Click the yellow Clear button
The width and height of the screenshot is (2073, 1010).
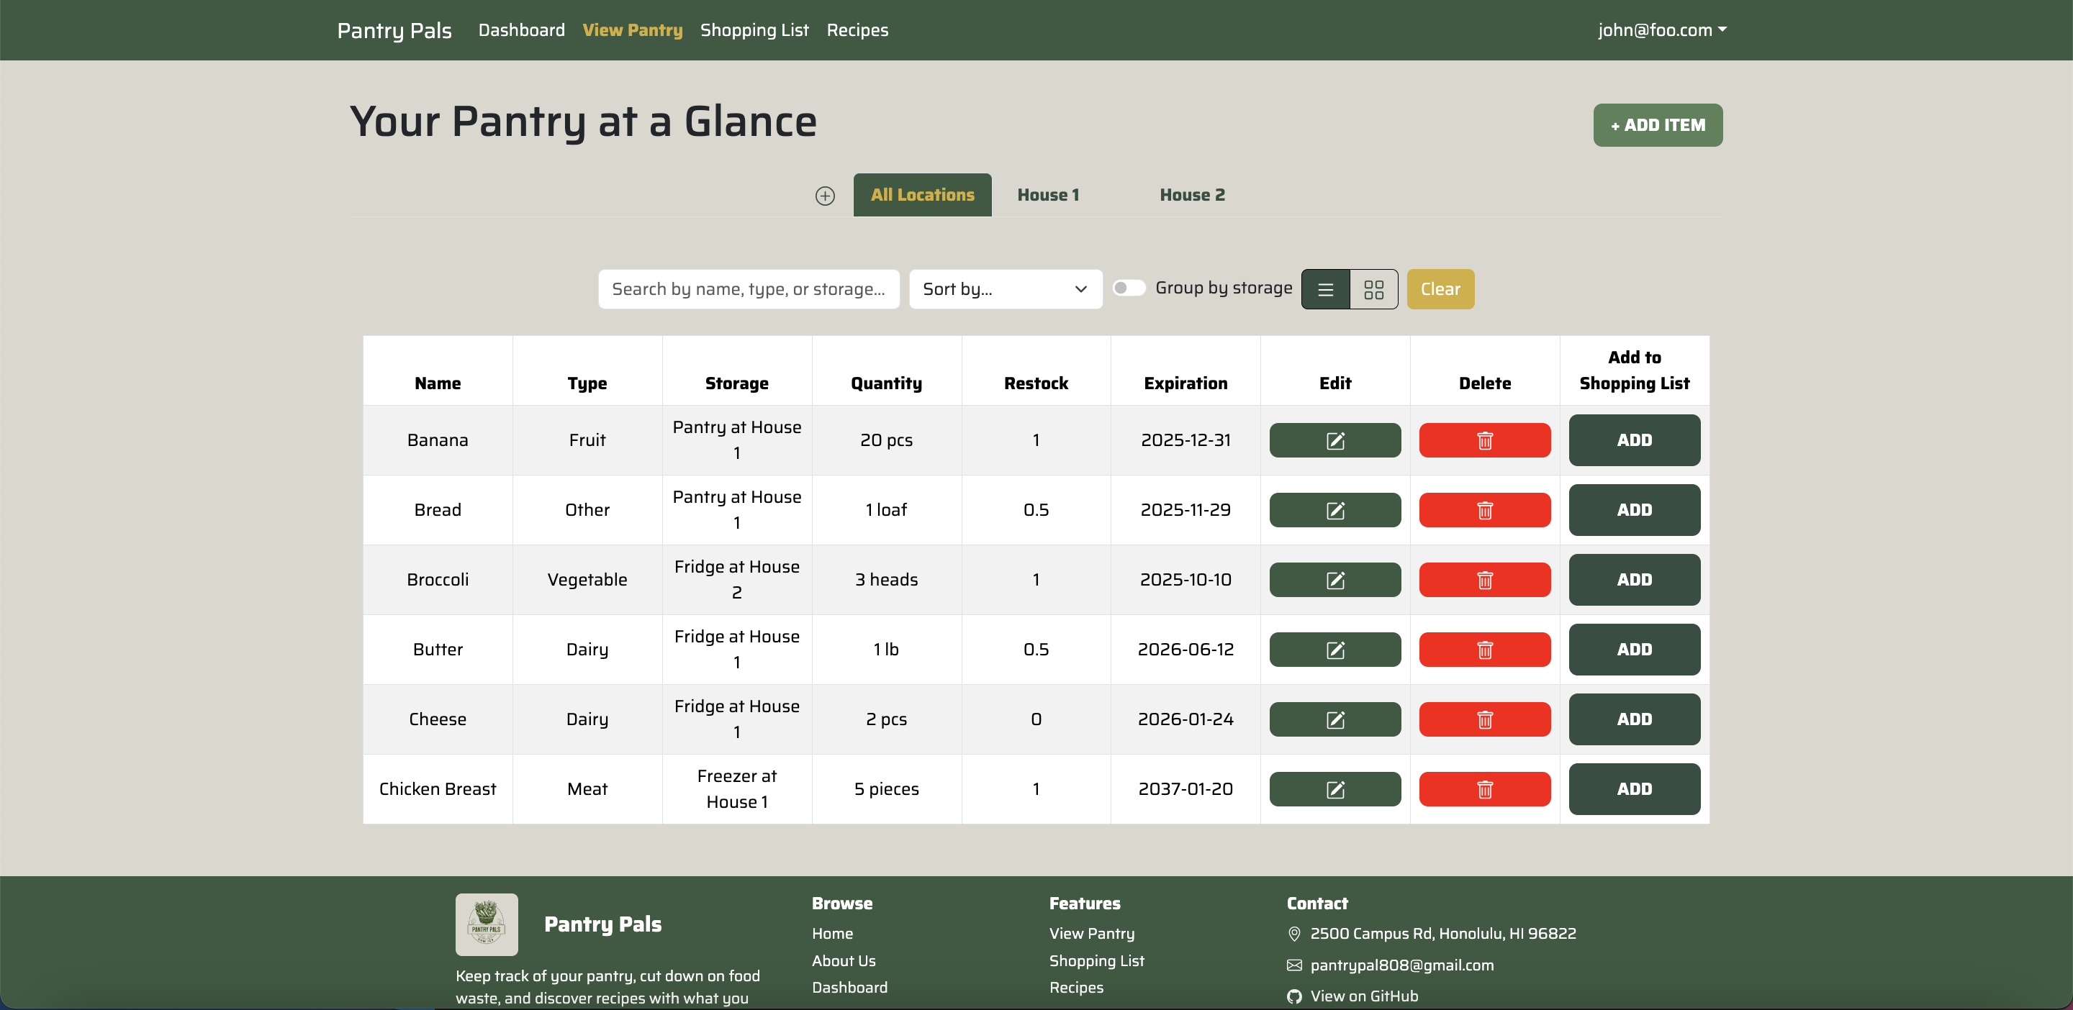pos(1439,289)
